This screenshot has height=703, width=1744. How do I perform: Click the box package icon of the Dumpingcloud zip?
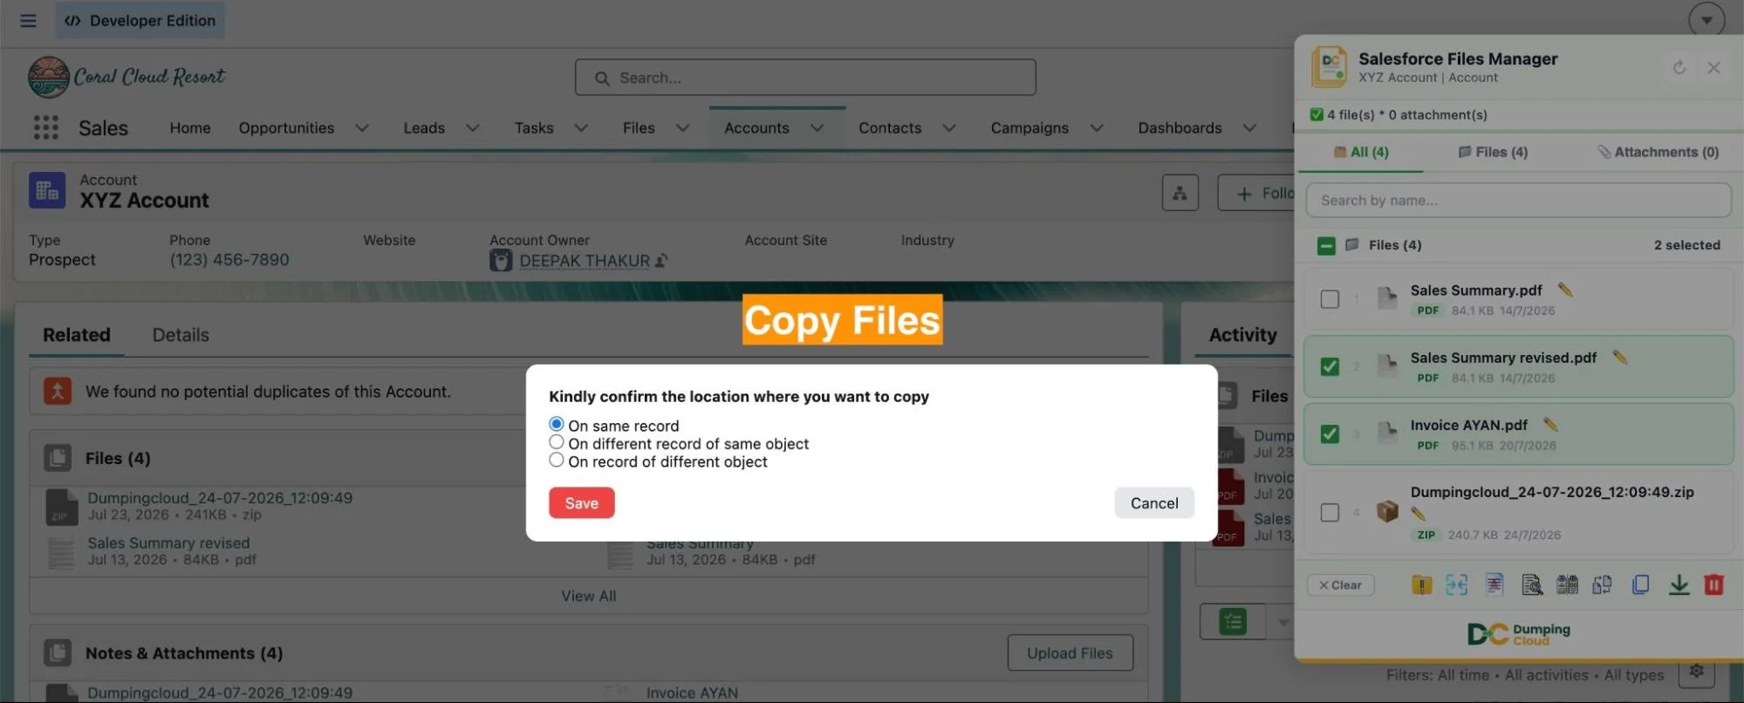(x=1387, y=511)
